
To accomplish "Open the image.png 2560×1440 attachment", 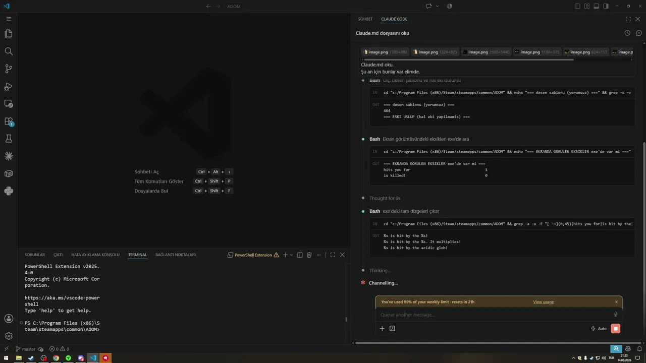I will (487, 52).
